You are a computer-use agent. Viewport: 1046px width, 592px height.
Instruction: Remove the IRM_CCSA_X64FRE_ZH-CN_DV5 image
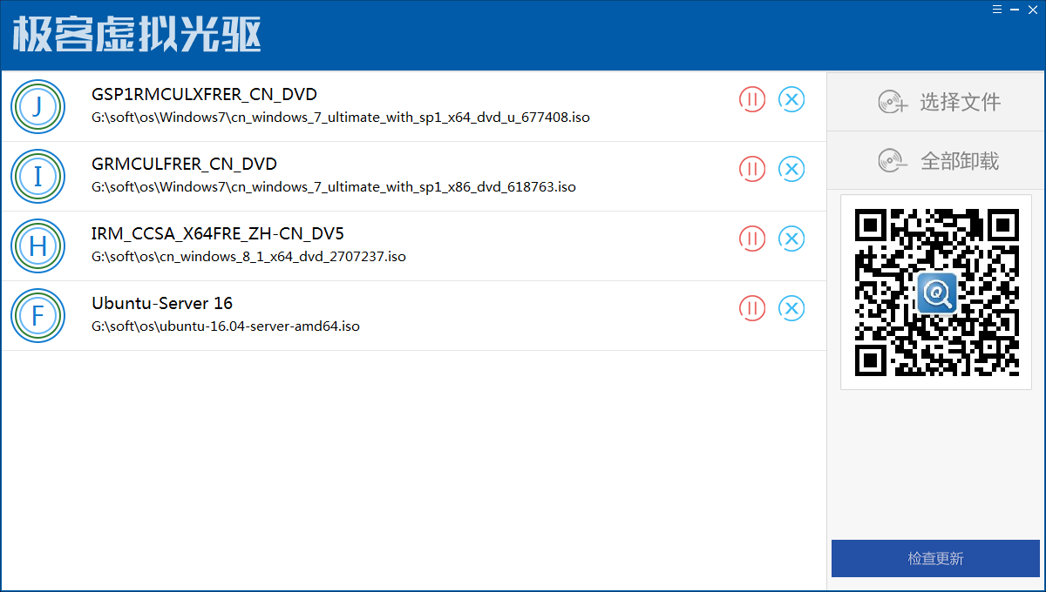coord(791,239)
